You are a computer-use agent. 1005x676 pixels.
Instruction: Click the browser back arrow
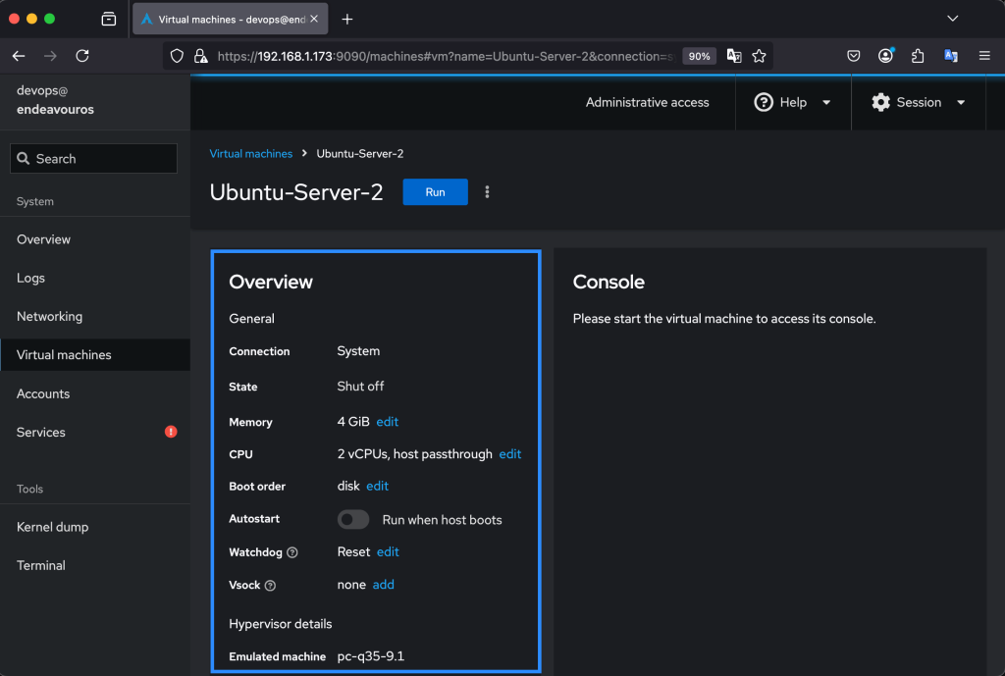tap(19, 56)
